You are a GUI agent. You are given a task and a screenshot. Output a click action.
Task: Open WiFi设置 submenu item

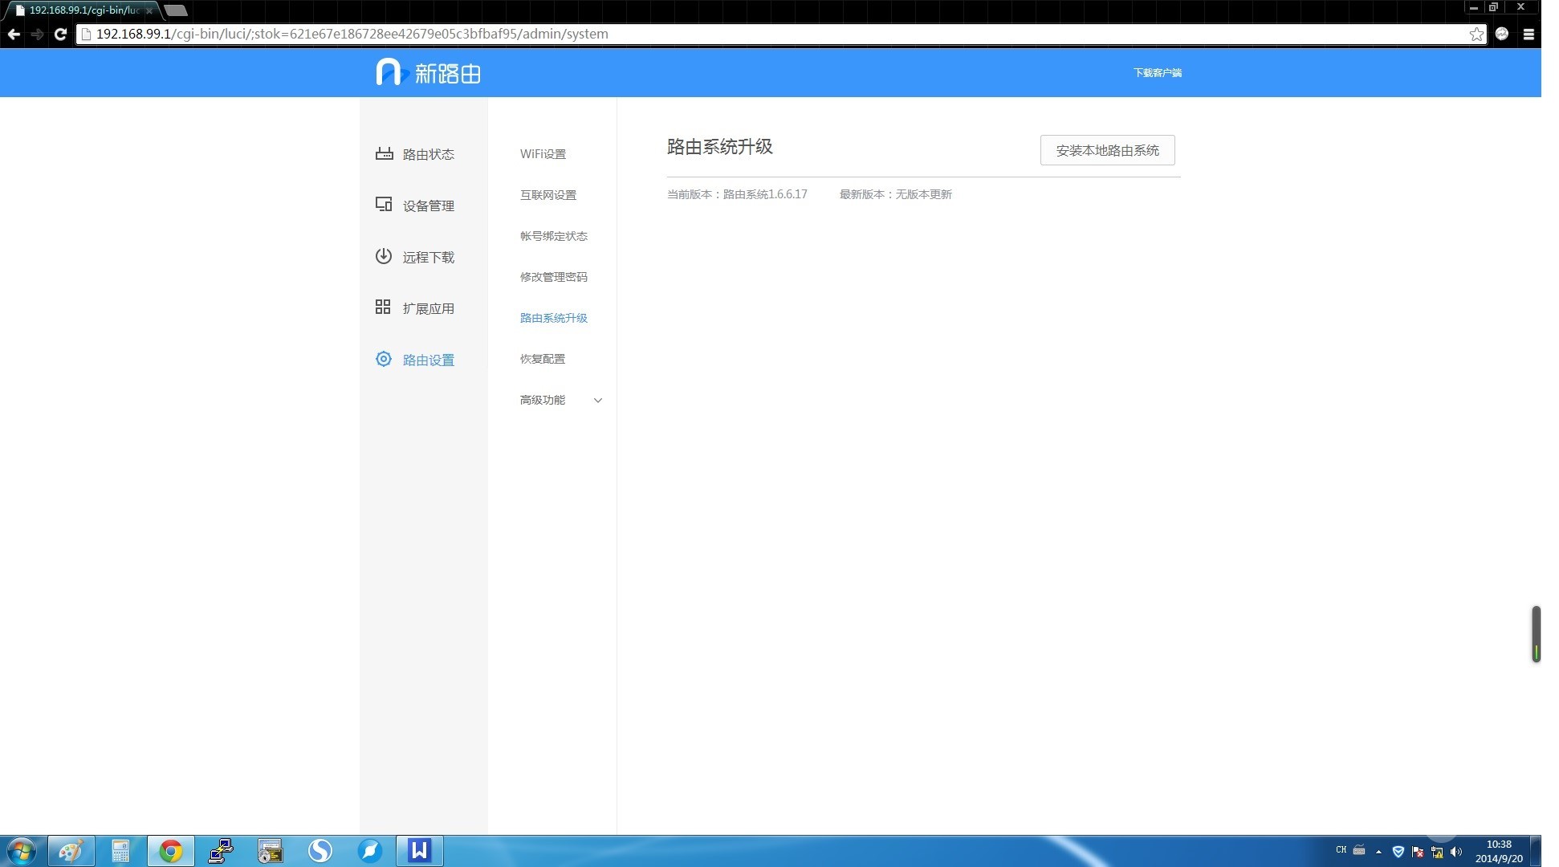pos(543,154)
